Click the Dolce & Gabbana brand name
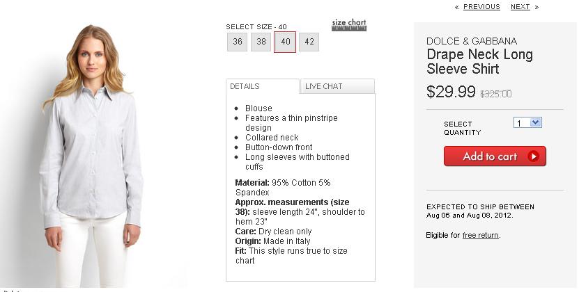The width and height of the screenshot is (579, 292). pyautogui.click(x=472, y=41)
